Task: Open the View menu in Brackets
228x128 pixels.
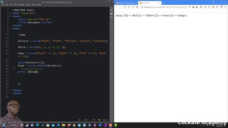Action: click(15, 5)
